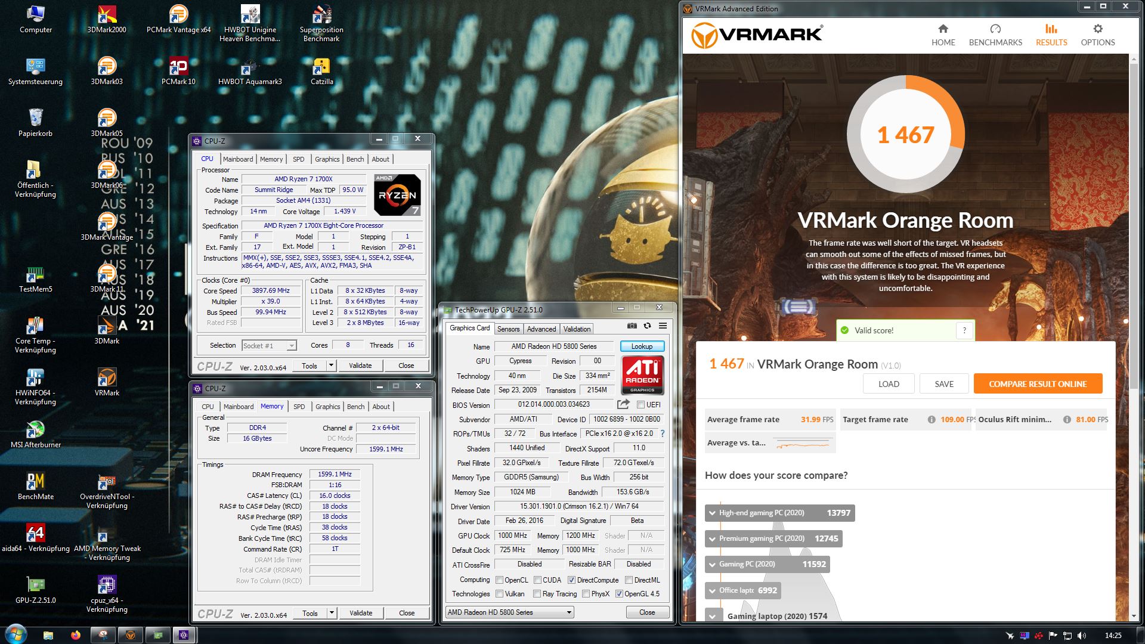Screen dimensions: 1145x644
Task: Open Catzilla desktop shortcut
Action: point(321,72)
